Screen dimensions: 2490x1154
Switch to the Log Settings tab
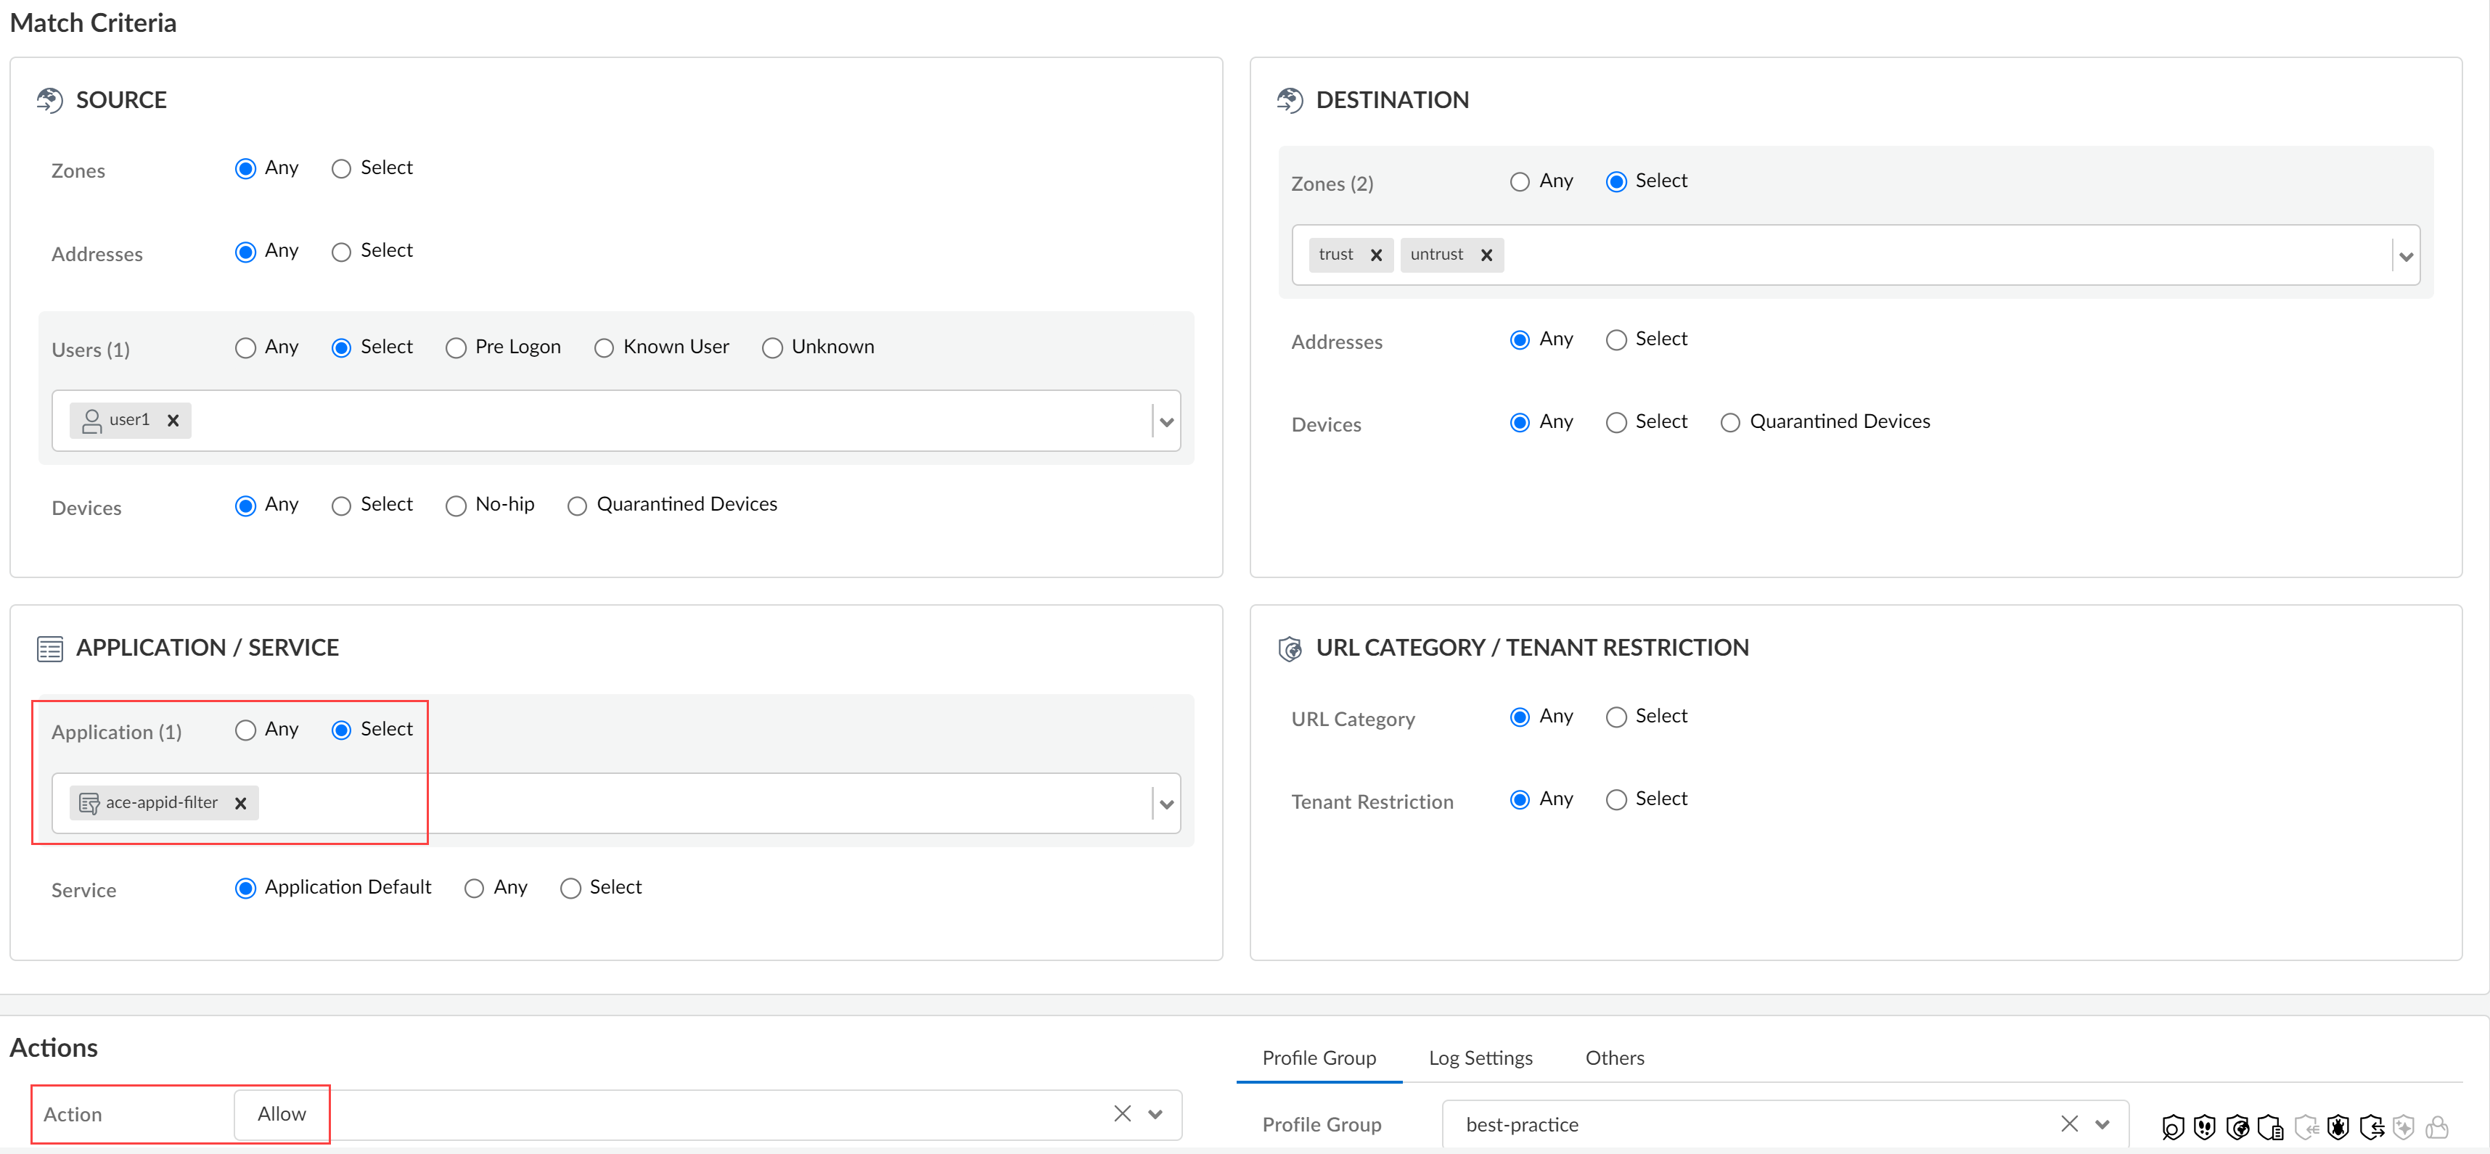coord(1480,1058)
